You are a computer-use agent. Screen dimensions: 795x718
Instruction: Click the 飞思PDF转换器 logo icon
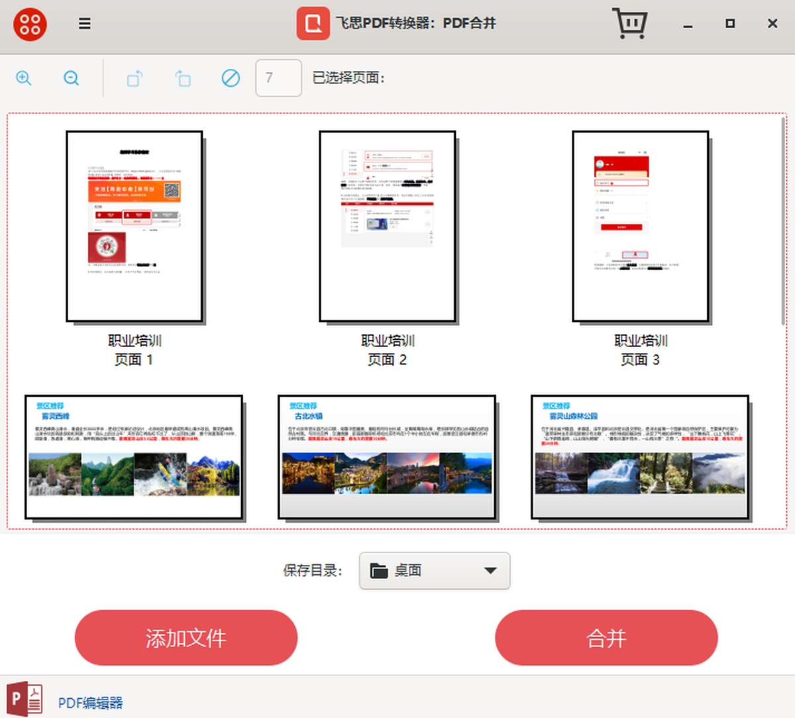[x=313, y=24]
